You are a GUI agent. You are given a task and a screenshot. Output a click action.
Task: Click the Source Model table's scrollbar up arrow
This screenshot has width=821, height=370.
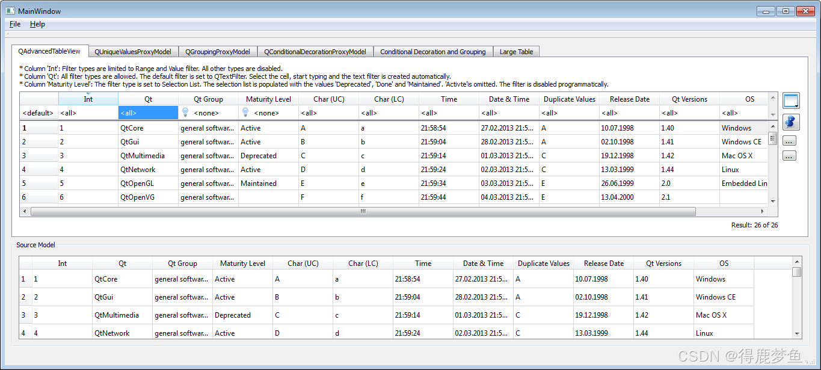[797, 261]
